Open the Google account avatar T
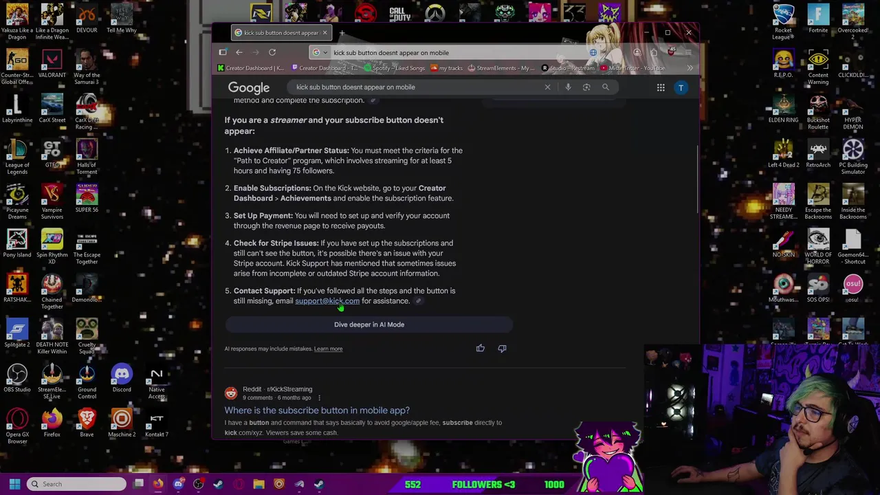 click(x=681, y=87)
